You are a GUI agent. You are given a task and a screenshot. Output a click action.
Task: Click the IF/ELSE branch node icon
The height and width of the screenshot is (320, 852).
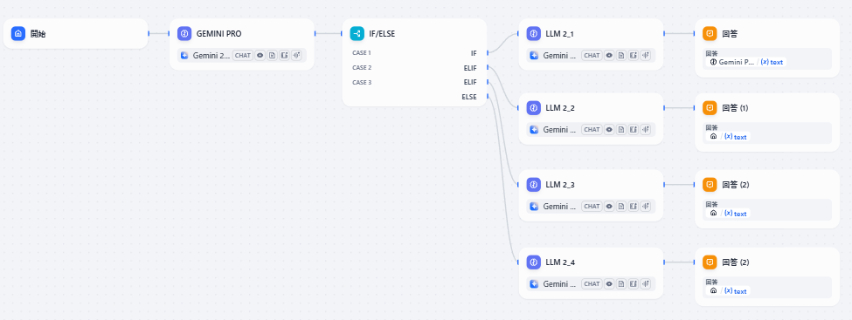pos(357,34)
